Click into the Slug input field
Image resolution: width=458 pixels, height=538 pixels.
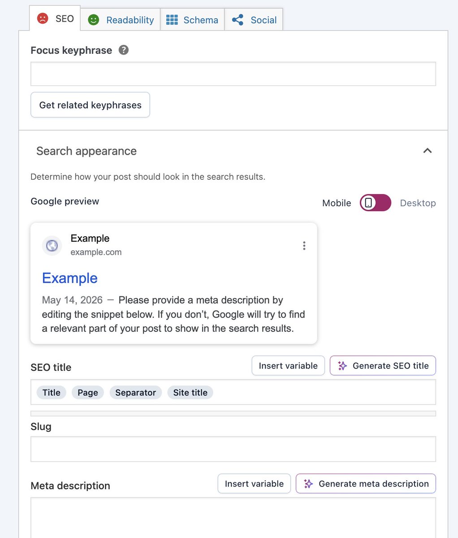233,449
